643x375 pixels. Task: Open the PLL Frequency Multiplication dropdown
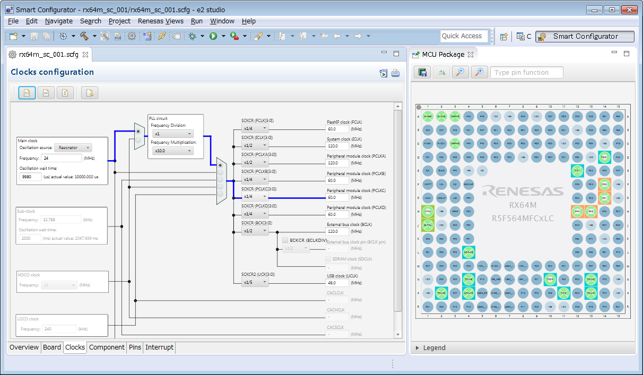172,151
